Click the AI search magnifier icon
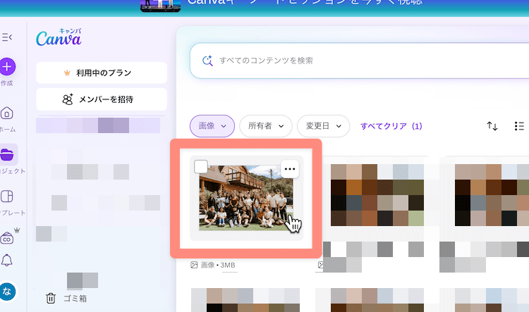The image size is (529, 312). tap(207, 61)
